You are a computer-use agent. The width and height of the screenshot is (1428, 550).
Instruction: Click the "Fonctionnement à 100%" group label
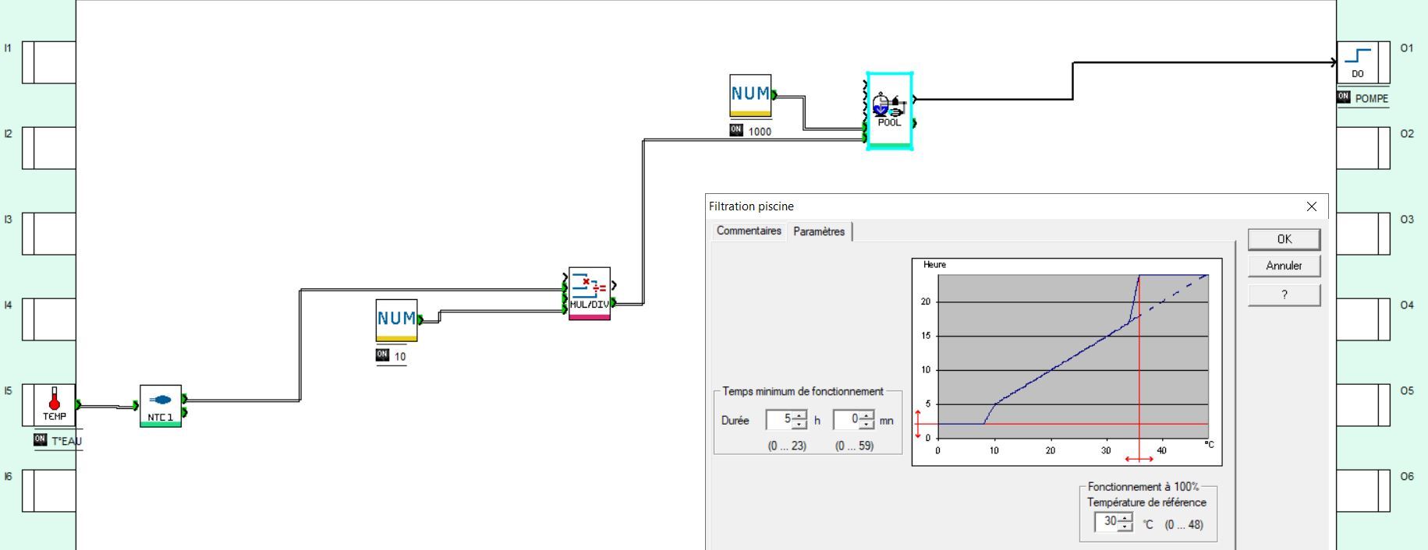pos(1143,486)
